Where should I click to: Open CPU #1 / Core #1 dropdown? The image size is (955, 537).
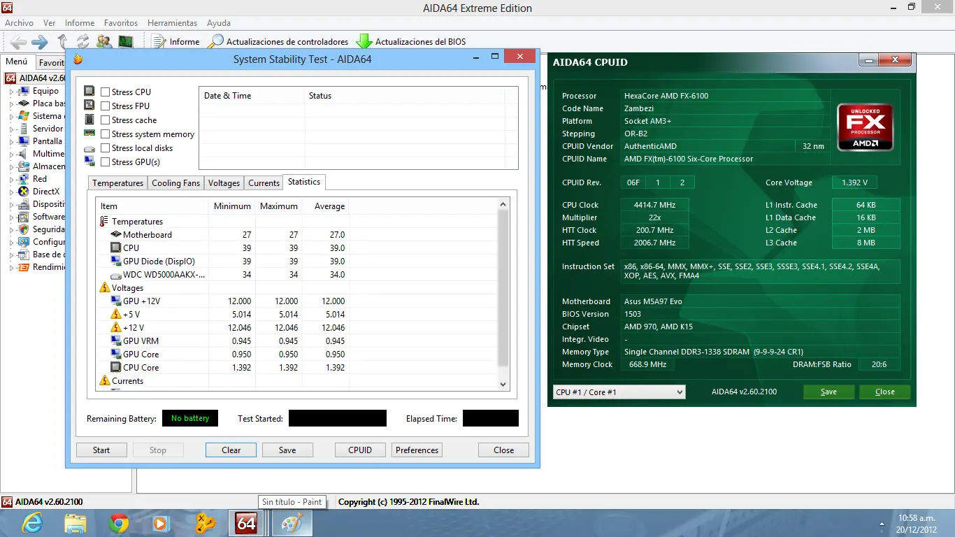click(619, 392)
